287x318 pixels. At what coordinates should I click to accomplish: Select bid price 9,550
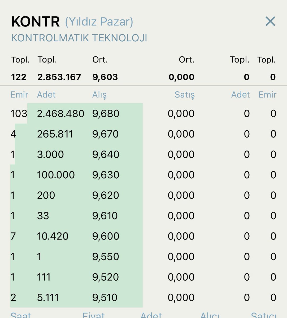coord(106,257)
